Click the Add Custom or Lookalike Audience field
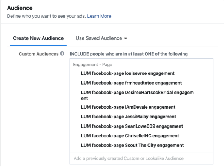Viewport: 224px width, 167px height. tap(141, 158)
